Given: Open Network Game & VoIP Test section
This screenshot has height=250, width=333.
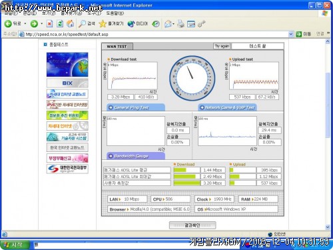Looking at the screenshot, I should (x=227, y=107).
